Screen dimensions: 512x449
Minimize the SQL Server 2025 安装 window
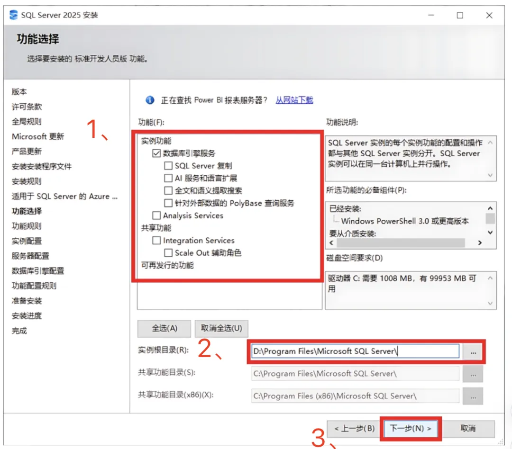(431, 15)
